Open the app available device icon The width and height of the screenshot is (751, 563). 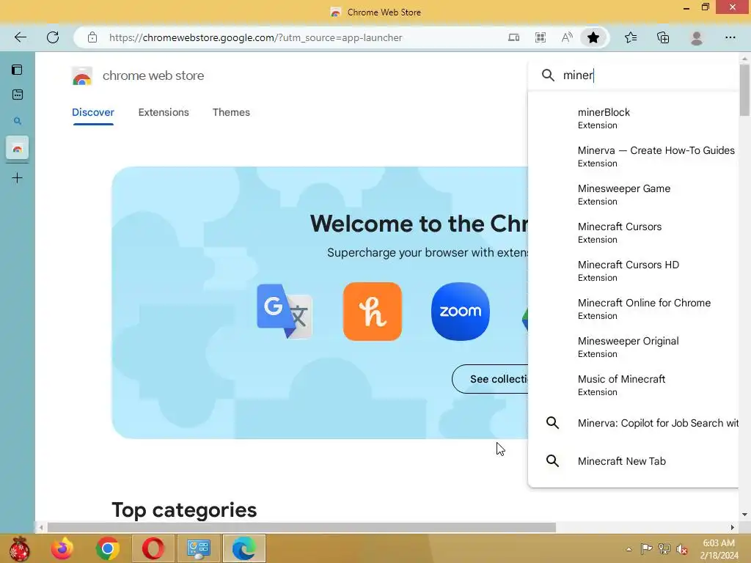[x=513, y=37]
